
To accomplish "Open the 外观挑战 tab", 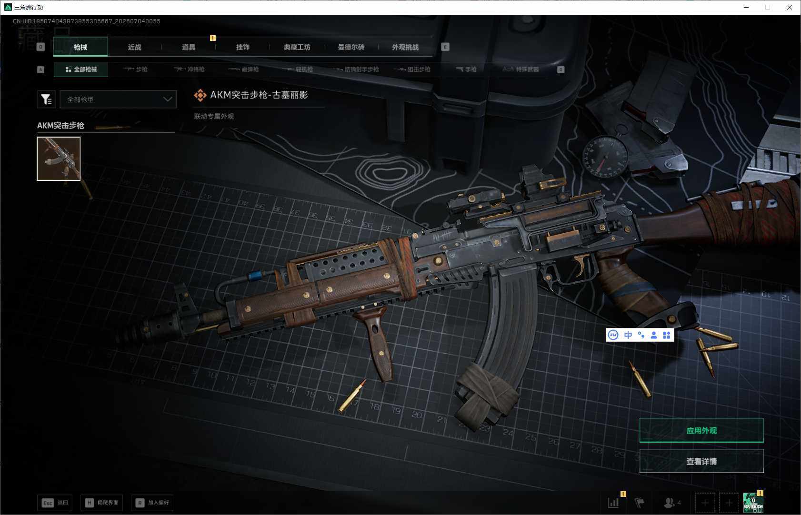I will 405,47.
